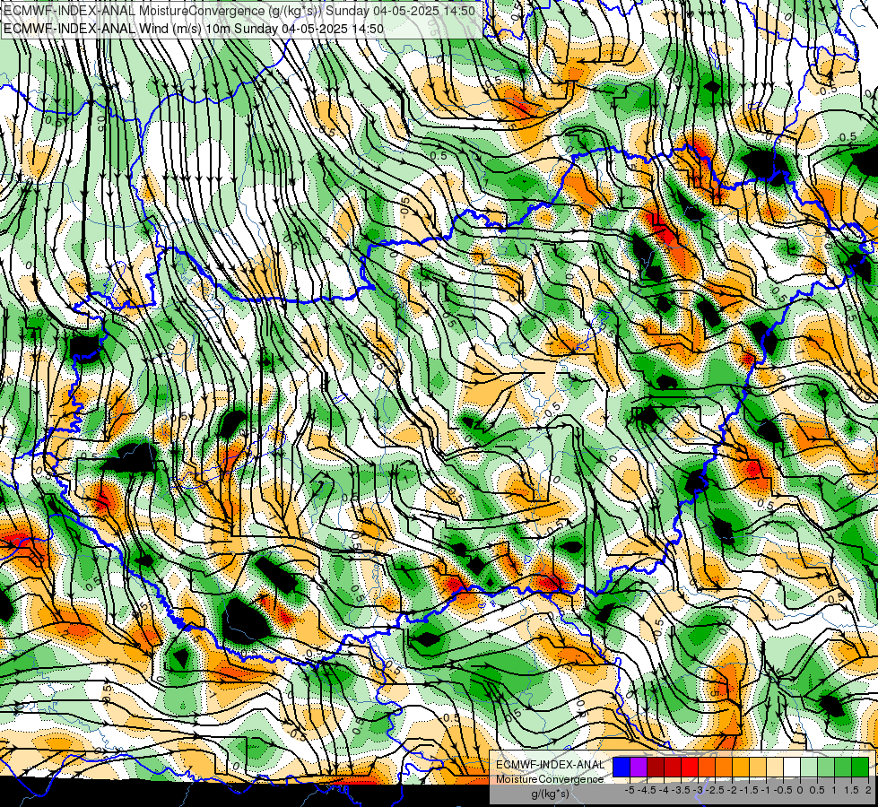Image resolution: width=878 pixels, height=807 pixels.
Task: Select the bright red swatch between -3.5 and -3
Action: tap(690, 767)
